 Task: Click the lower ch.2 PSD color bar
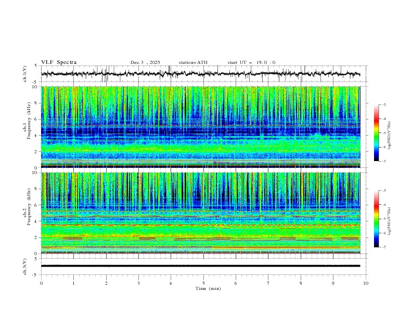coord(376,218)
